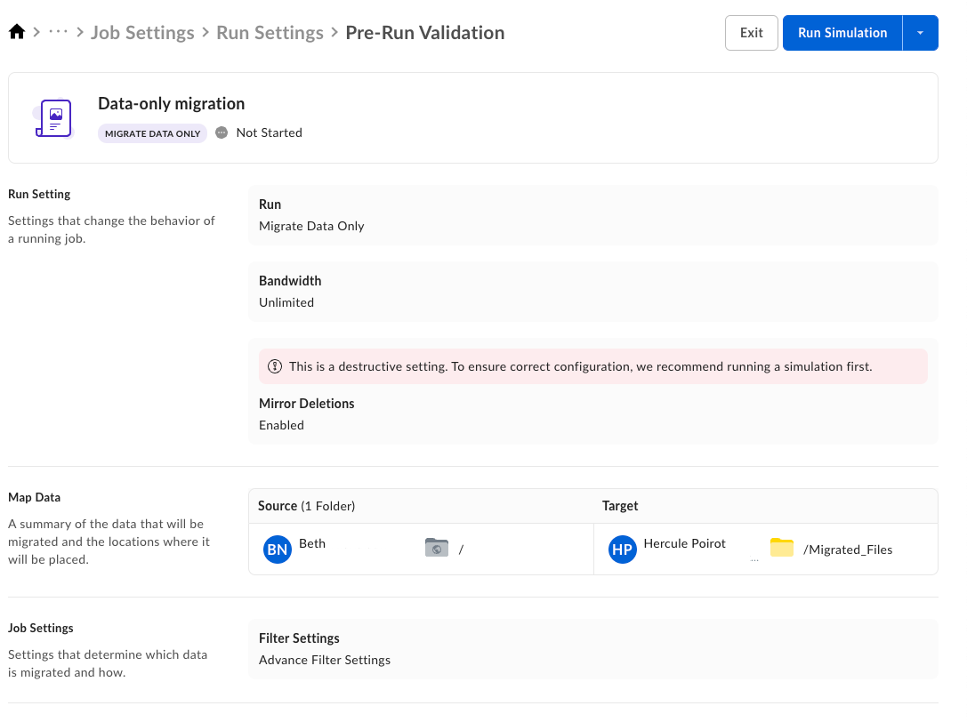The height and width of the screenshot is (722, 967).
Task: Click the yellow Migrated_Files folder icon
Action: (x=781, y=548)
